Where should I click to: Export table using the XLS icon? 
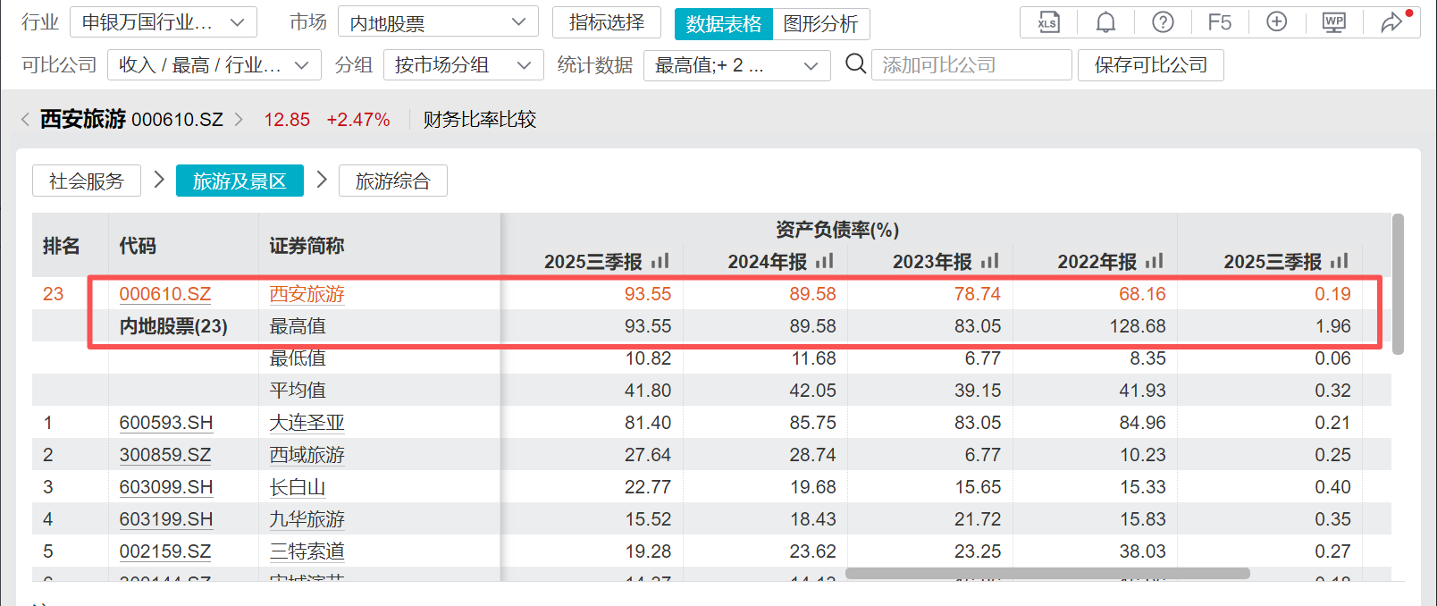pos(1048,22)
